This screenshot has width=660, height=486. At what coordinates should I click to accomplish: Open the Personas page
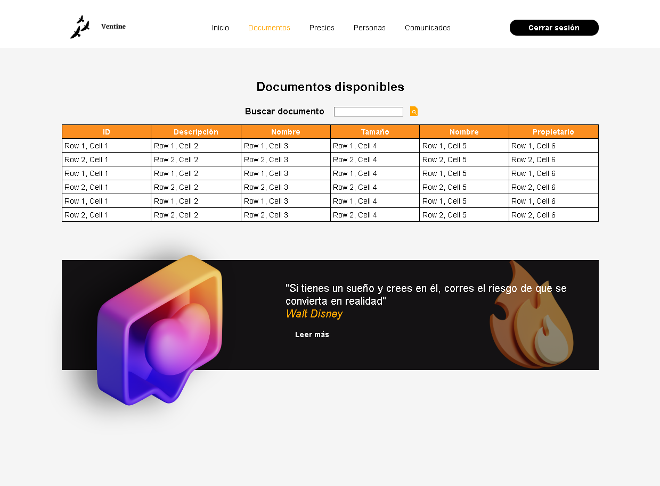369,28
